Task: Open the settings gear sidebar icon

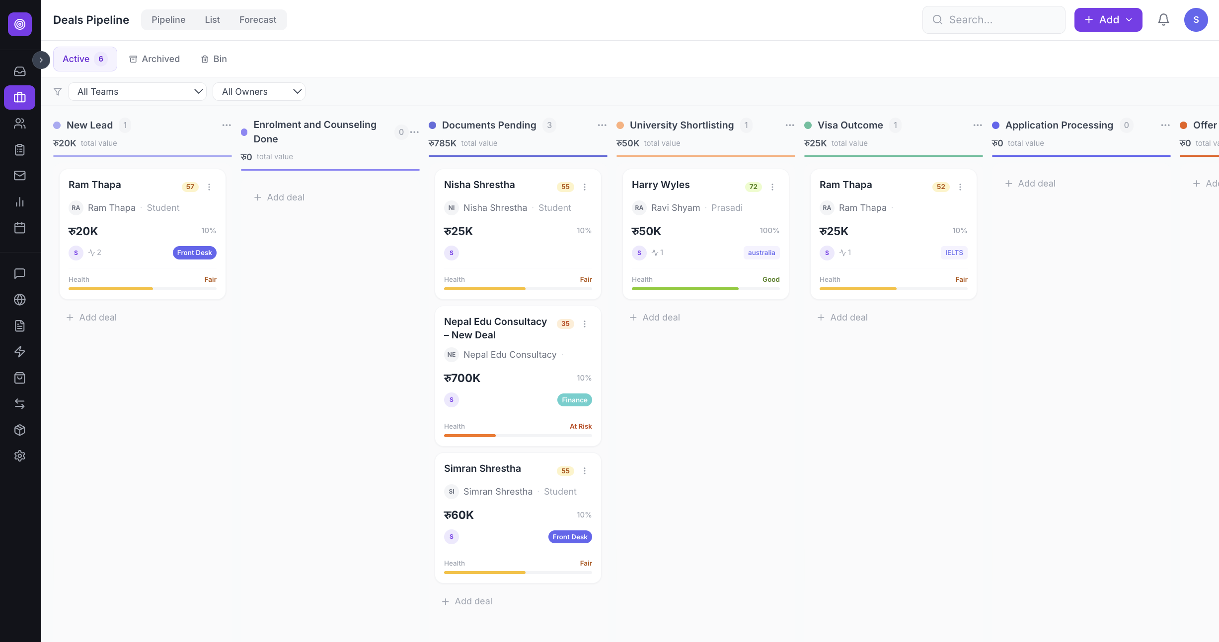Action: (20, 456)
